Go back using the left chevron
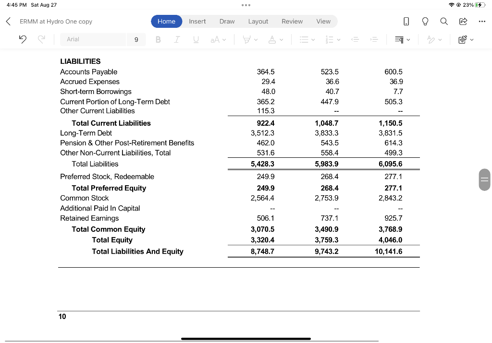492x343 pixels. tap(7, 21)
